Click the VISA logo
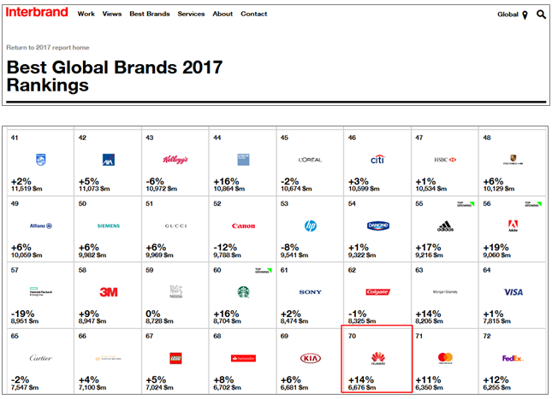The width and height of the screenshot is (552, 399). click(512, 291)
